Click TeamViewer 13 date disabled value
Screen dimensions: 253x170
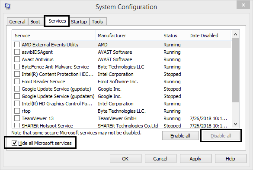tap(208, 118)
